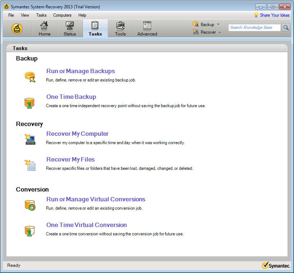Open the Tools toolbox icon

coord(120,26)
